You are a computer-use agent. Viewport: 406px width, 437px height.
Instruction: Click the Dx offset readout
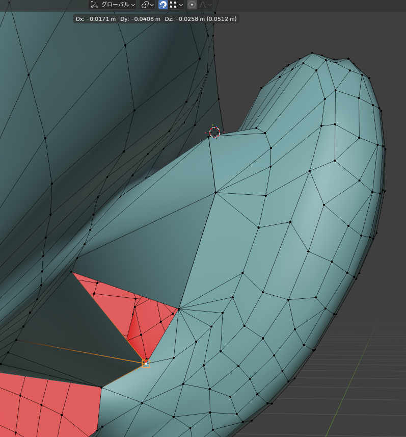click(96, 19)
